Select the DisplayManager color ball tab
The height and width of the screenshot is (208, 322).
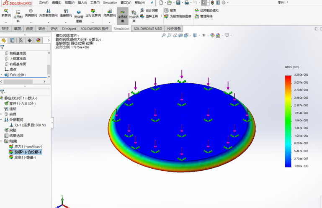[39, 41]
